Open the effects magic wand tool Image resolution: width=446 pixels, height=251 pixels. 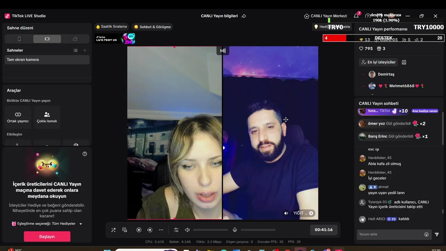pos(114,230)
